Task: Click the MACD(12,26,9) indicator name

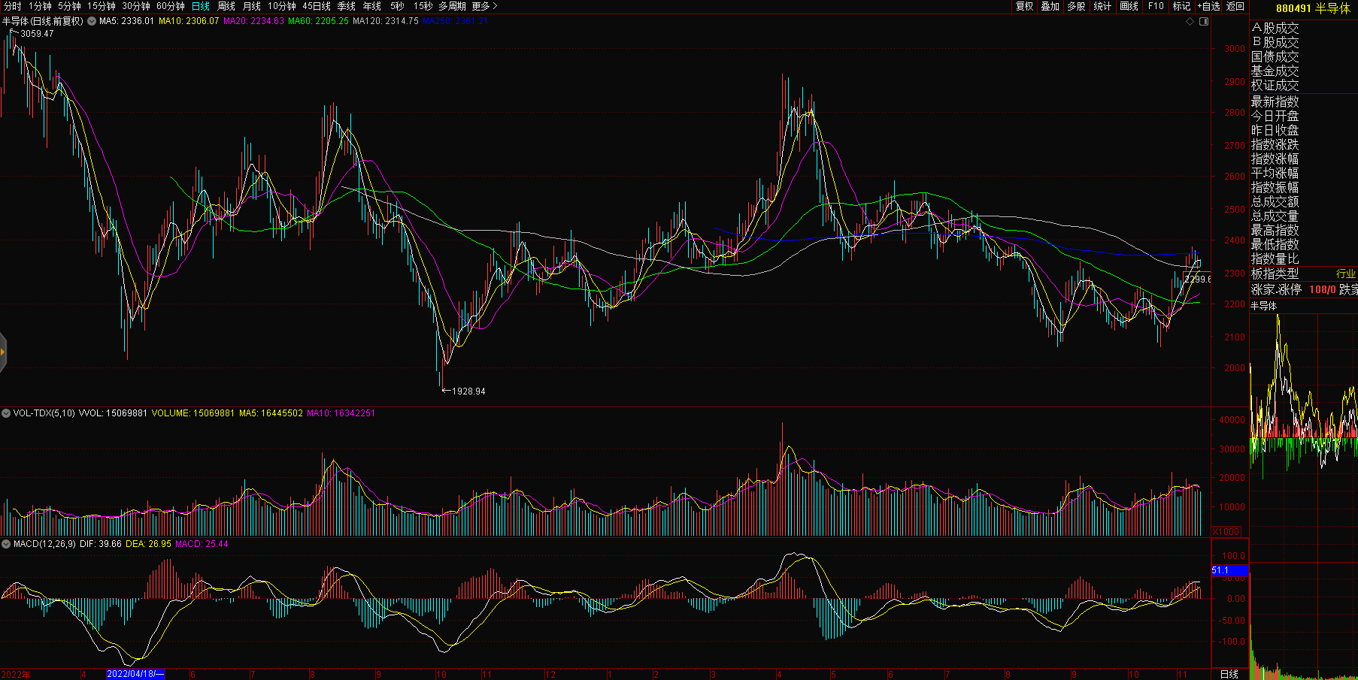Action: pyautogui.click(x=44, y=544)
